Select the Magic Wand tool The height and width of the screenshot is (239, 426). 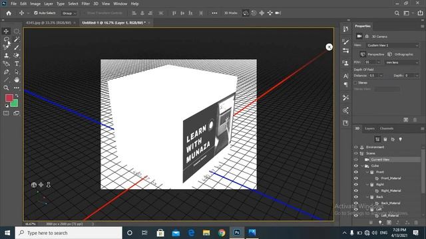pyautogui.click(x=17, y=39)
